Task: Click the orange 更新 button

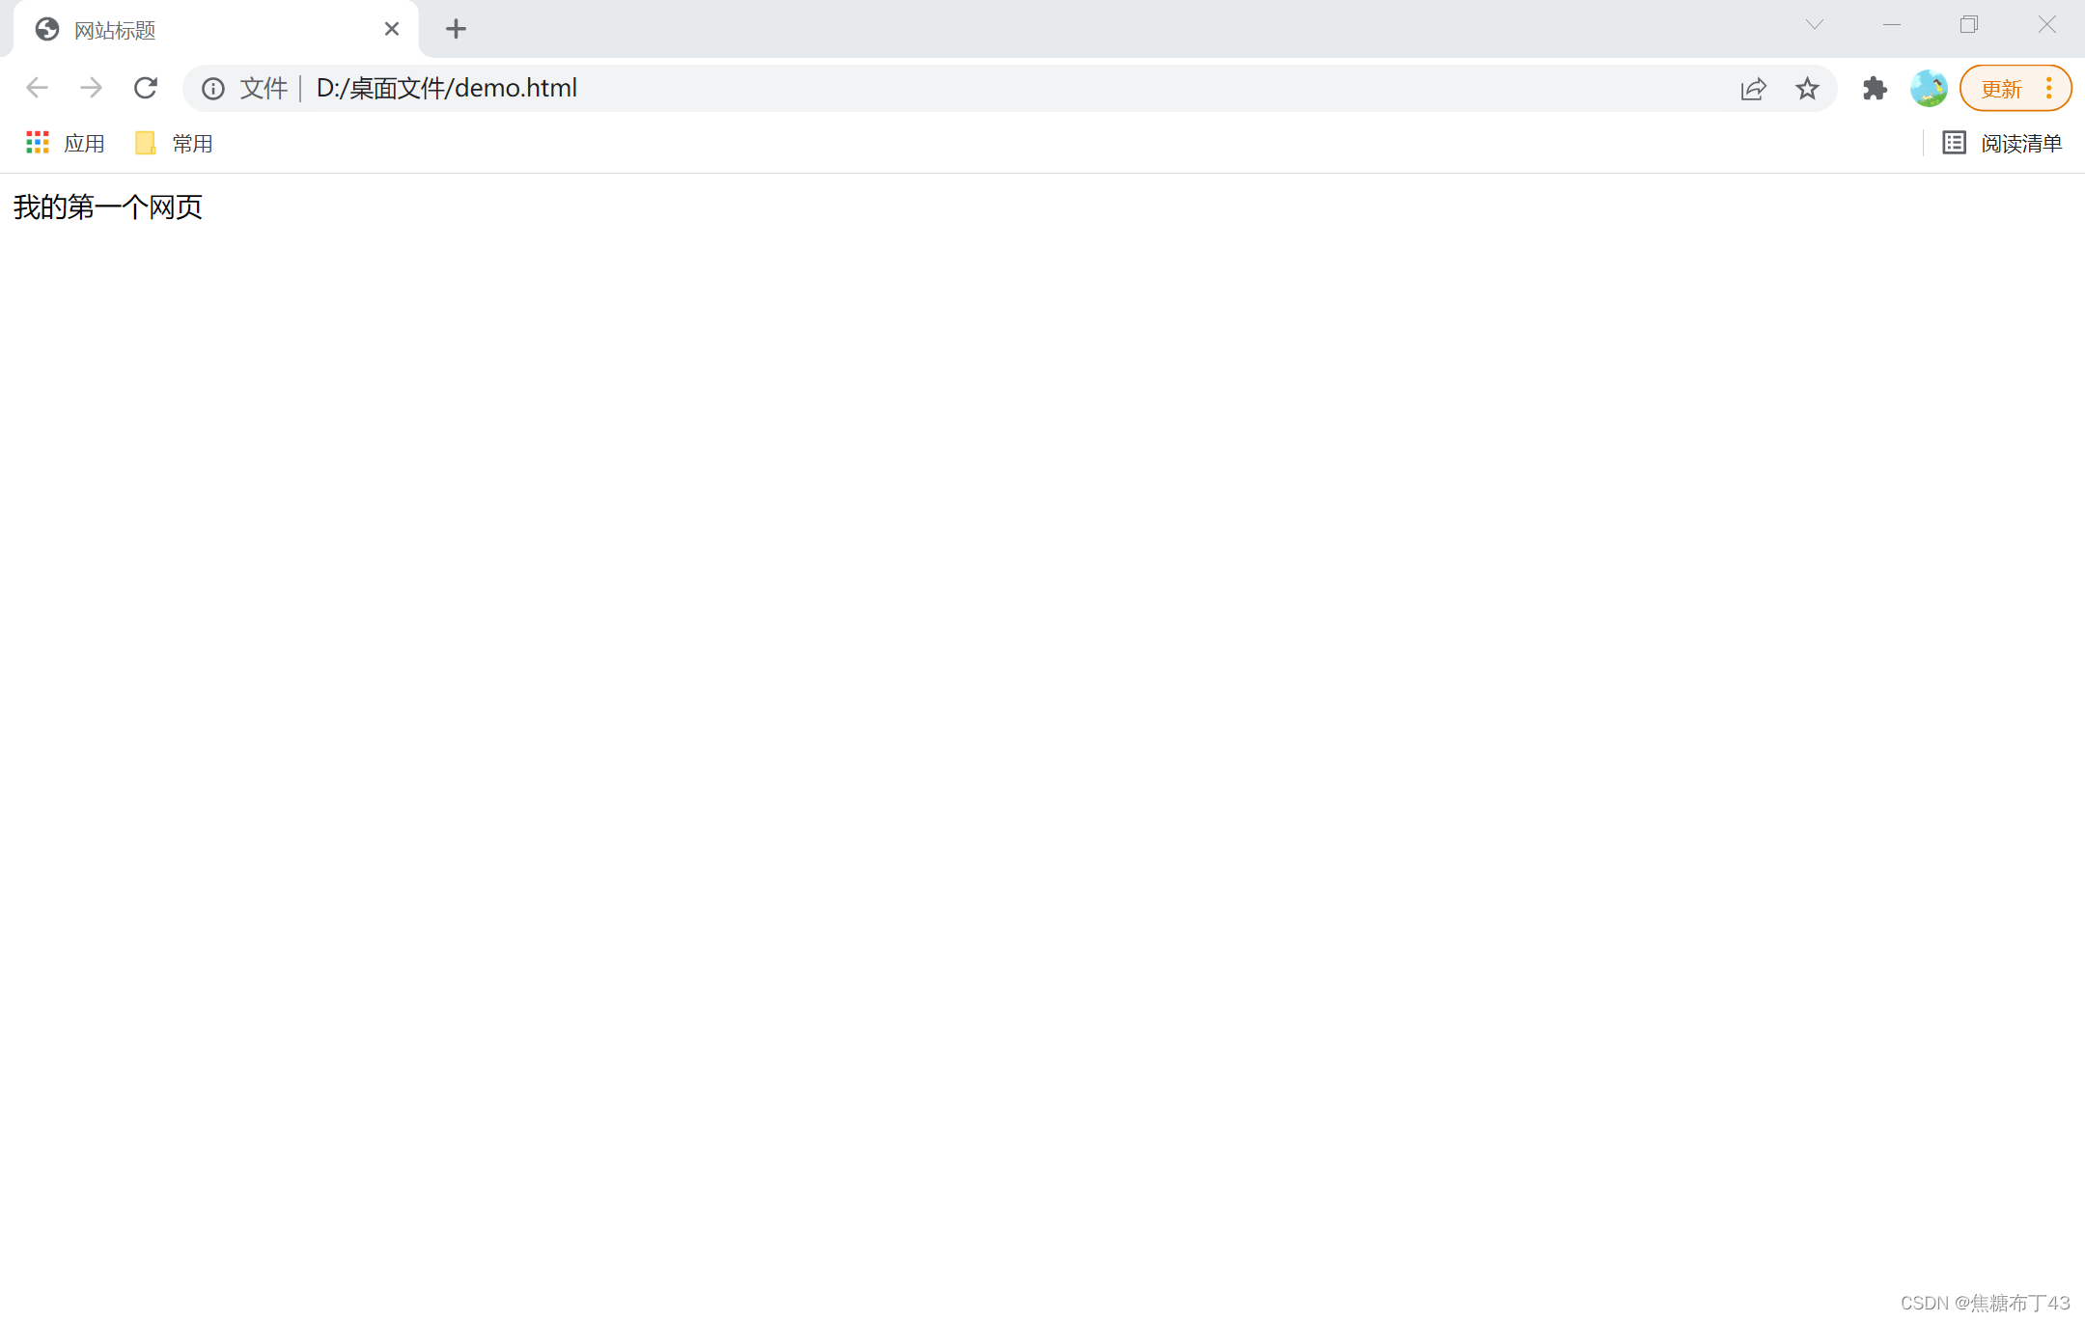Action: 2001,89
